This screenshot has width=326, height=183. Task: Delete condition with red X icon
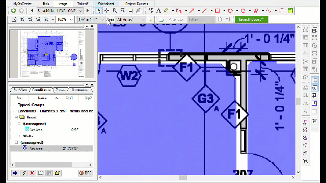coord(32,173)
